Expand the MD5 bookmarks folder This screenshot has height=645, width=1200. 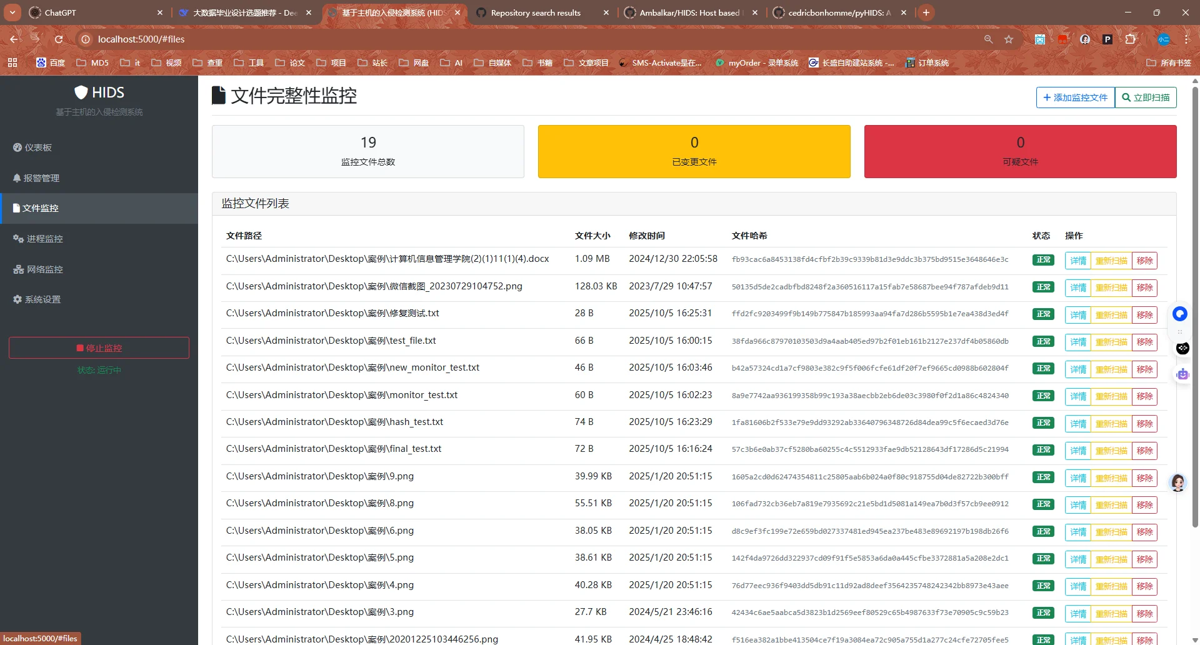click(92, 62)
